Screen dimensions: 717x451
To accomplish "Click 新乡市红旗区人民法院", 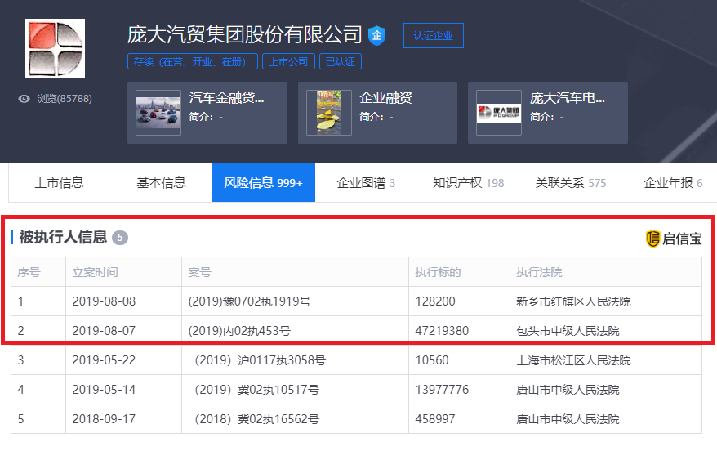I will tap(573, 301).
